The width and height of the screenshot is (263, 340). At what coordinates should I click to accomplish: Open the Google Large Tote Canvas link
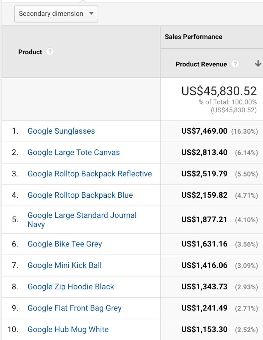click(x=74, y=152)
